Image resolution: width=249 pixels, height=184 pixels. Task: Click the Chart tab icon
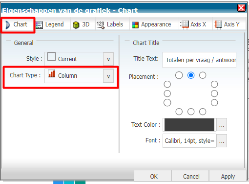(x=7, y=25)
